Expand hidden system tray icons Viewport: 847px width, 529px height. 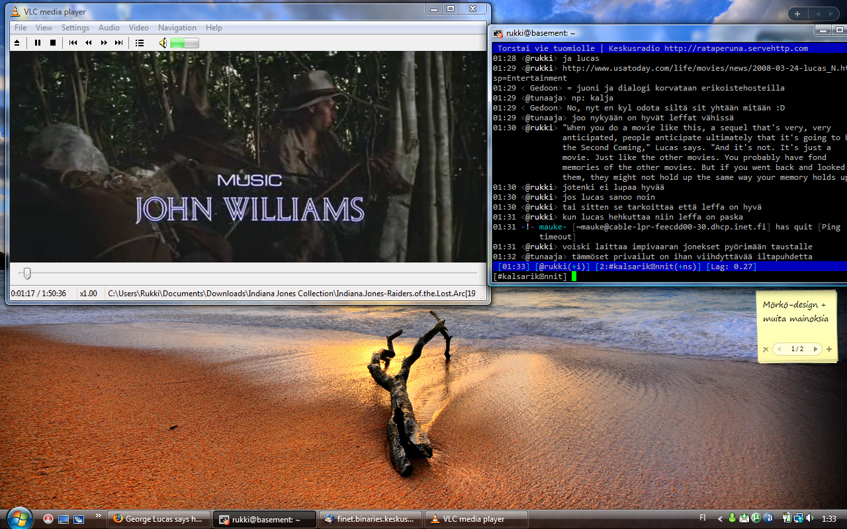click(719, 518)
